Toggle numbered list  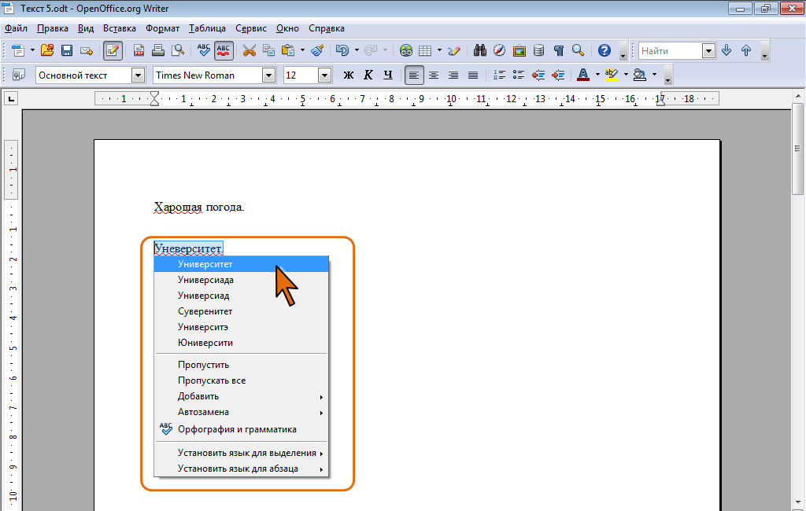point(499,75)
